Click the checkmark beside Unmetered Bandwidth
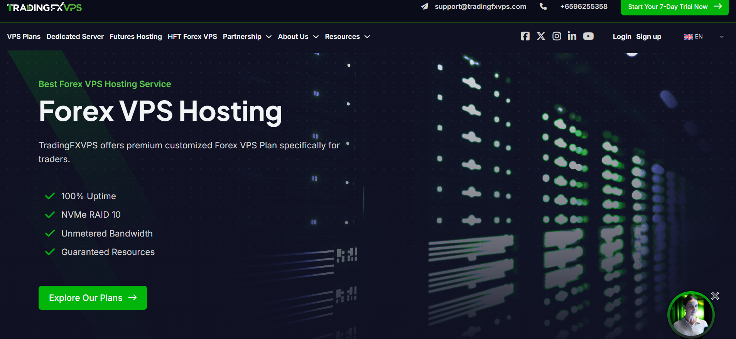 50,233
